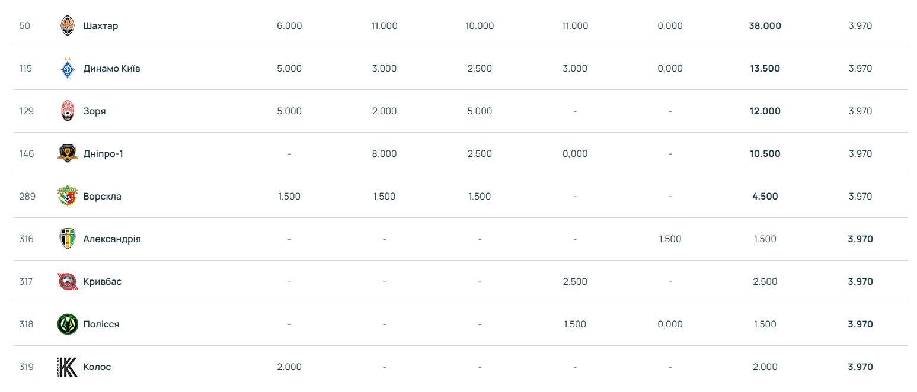Select the Ворскла team name

[x=102, y=197]
